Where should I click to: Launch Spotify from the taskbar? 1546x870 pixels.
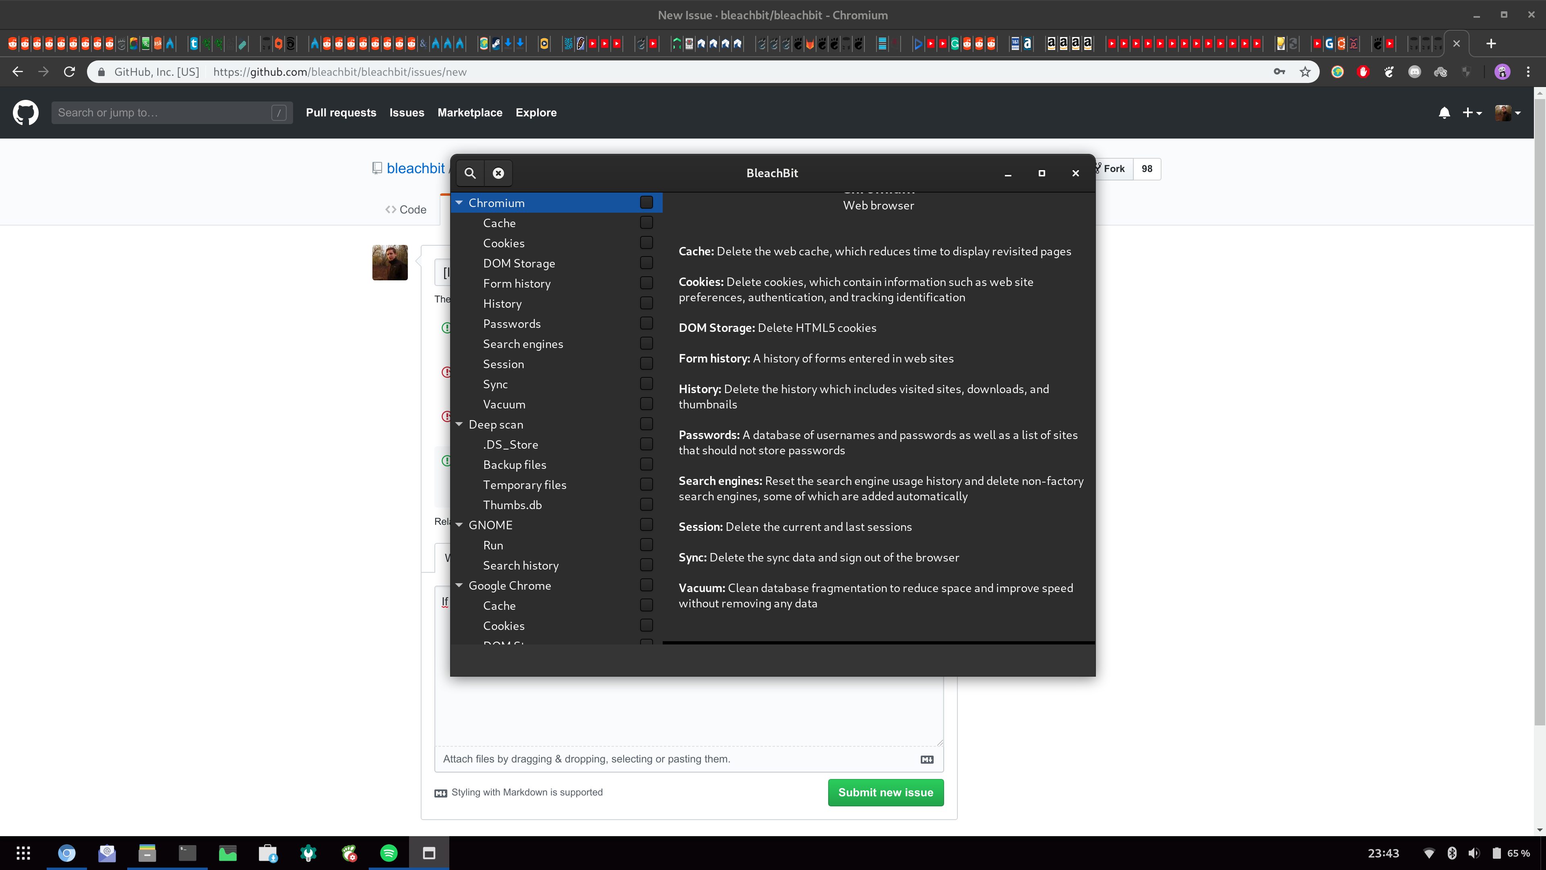[389, 853]
